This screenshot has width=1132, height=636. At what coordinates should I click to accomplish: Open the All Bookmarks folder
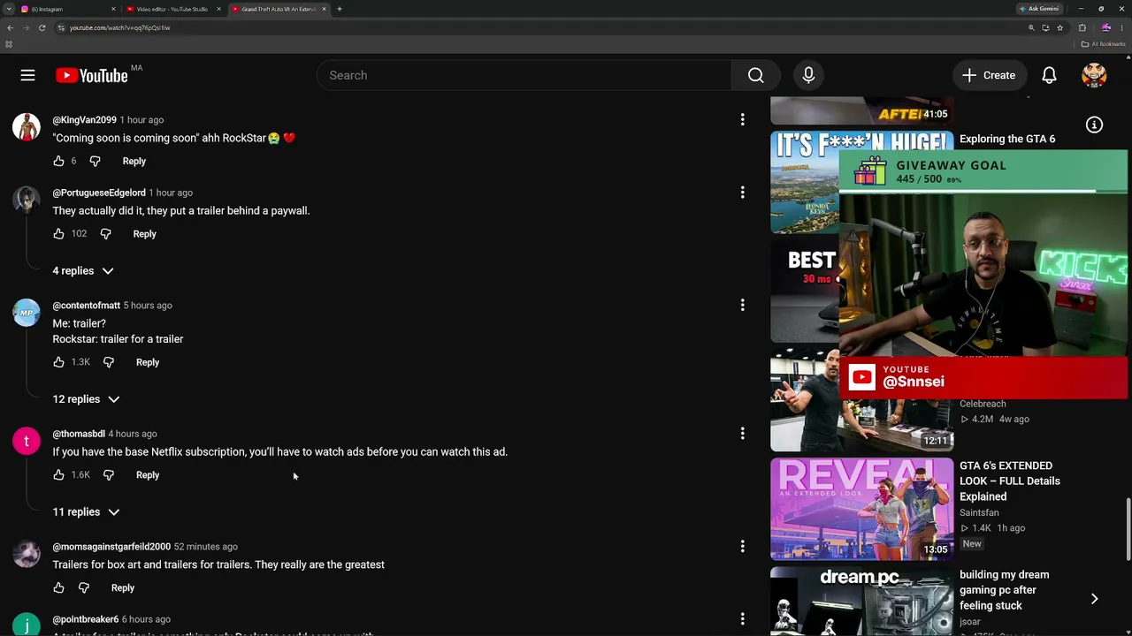(x=1104, y=44)
